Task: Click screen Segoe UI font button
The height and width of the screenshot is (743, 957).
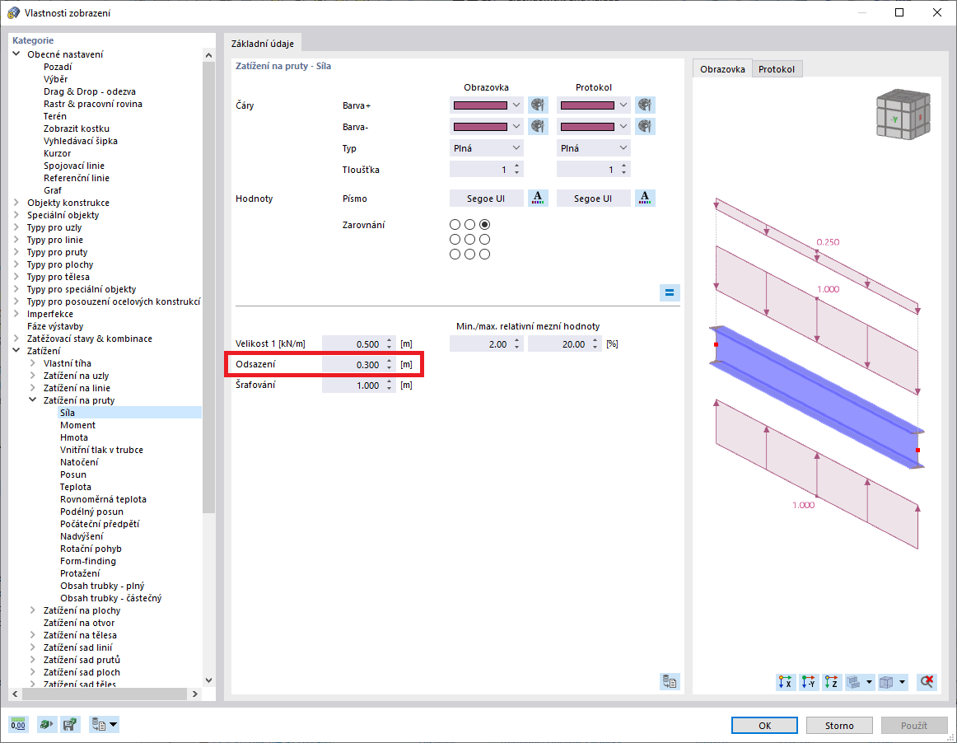Action: (487, 199)
